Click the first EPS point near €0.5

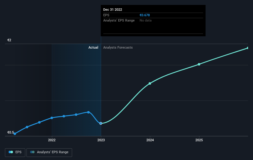[15, 134]
